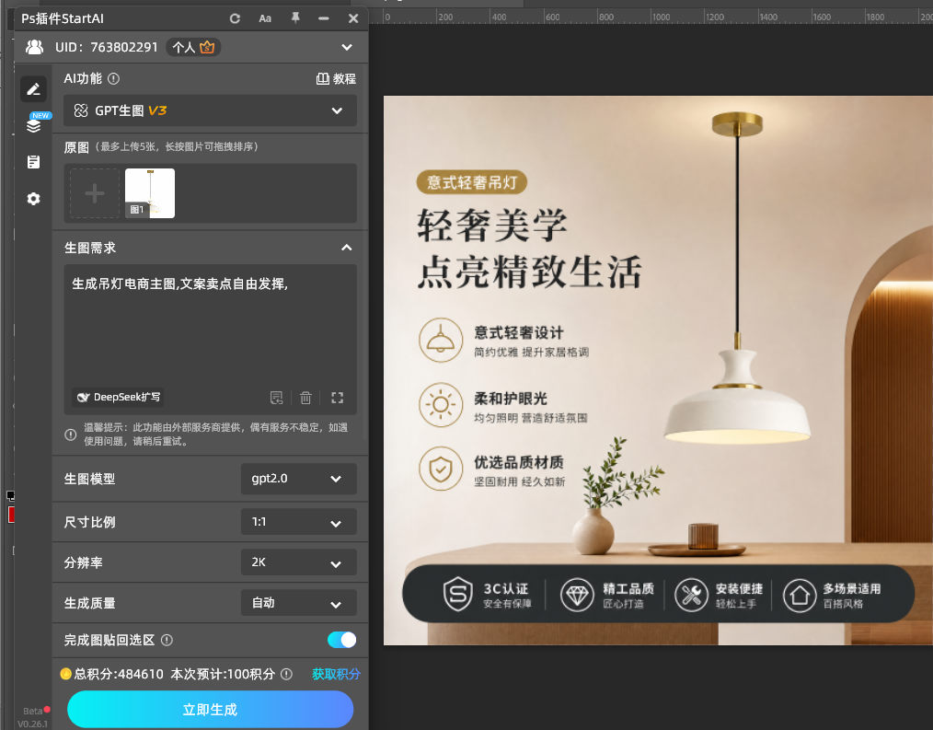
Task: Show info about estimated points cost
Action: (x=287, y=674)
